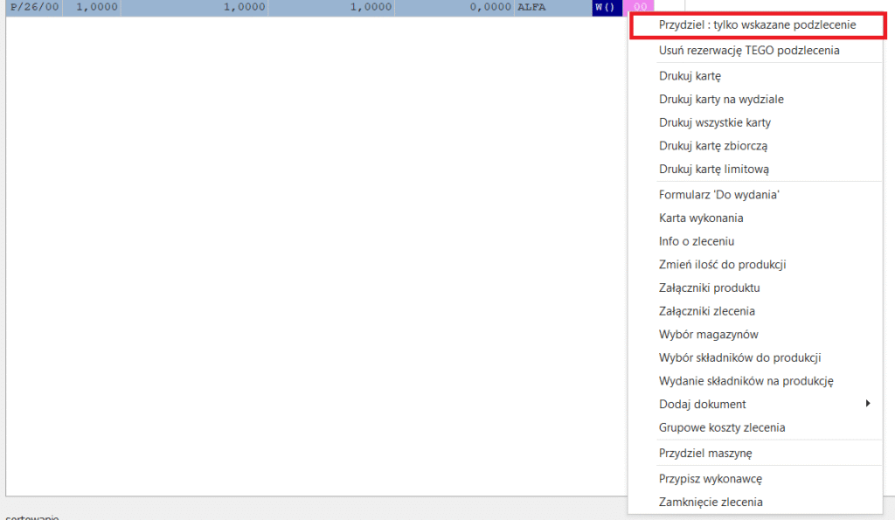Select 'Wybór magazynów' option
Screen dimensions: 895x520
[x=708, y=334]
